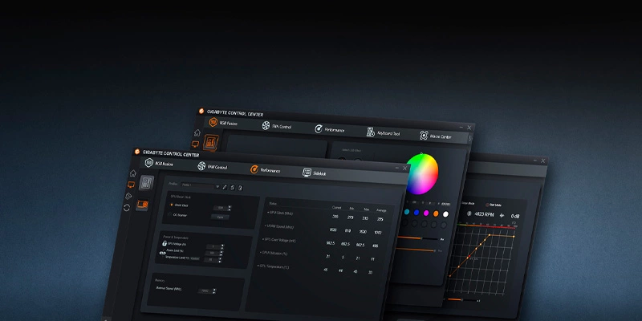Open the Macro Center tab in back window

coord(435,136)
